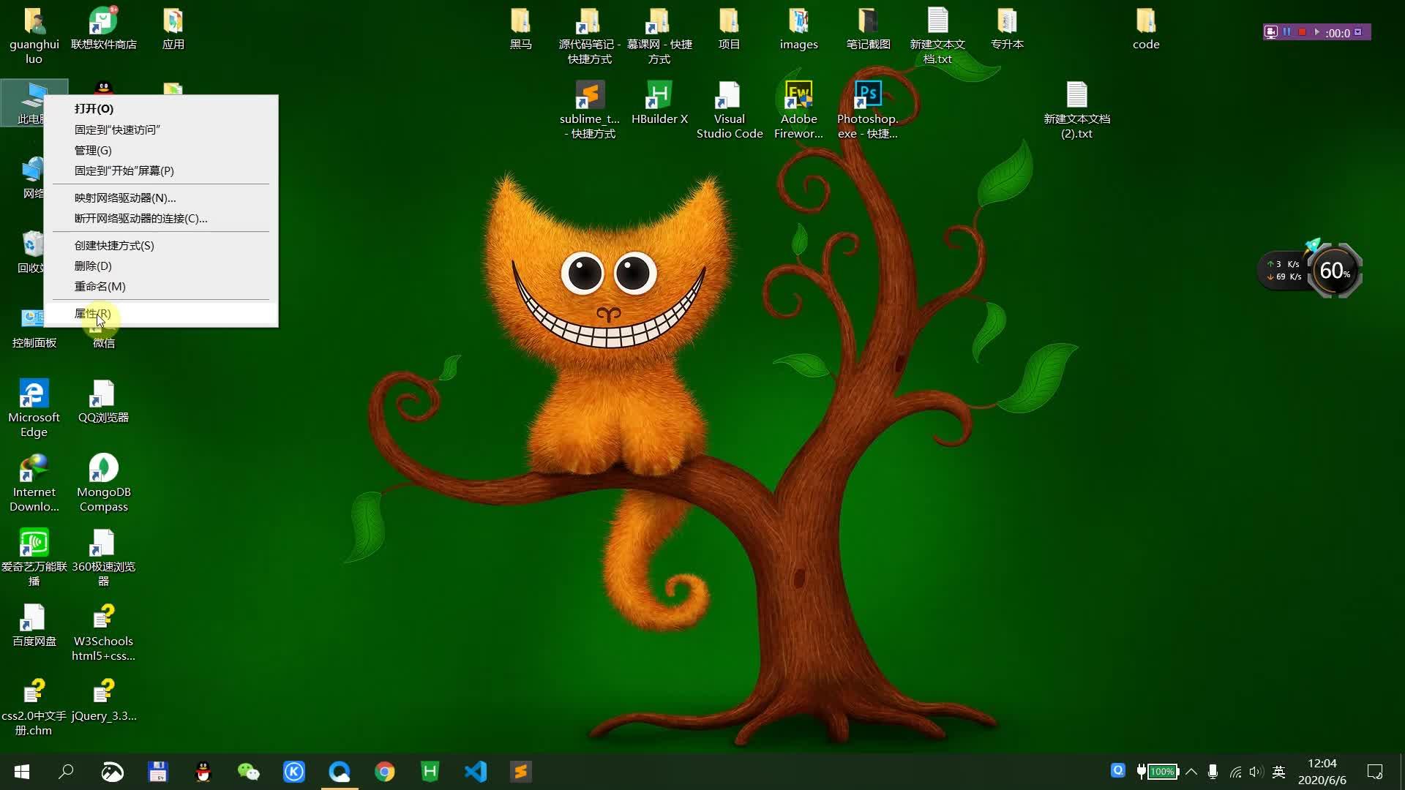This screenshot has height=790, width=1405.
Task: Open taskbar search magnifier
Action: click(x=67, y=772)
